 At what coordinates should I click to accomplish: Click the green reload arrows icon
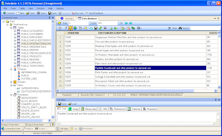[101, 28]
